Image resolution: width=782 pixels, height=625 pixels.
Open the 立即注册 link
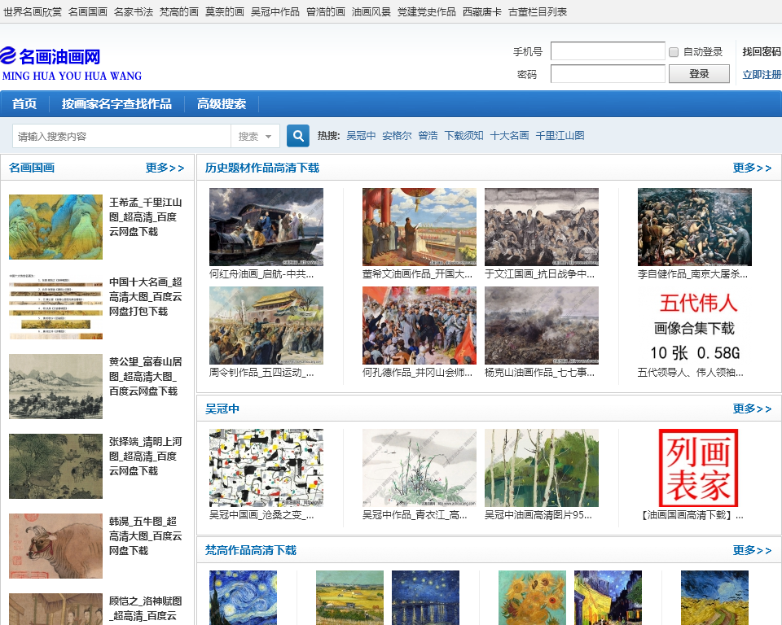click(x=762, y=75)
